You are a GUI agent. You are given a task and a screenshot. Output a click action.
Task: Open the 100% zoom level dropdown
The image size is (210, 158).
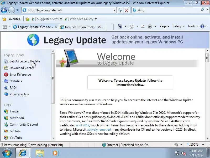[203, 145]
